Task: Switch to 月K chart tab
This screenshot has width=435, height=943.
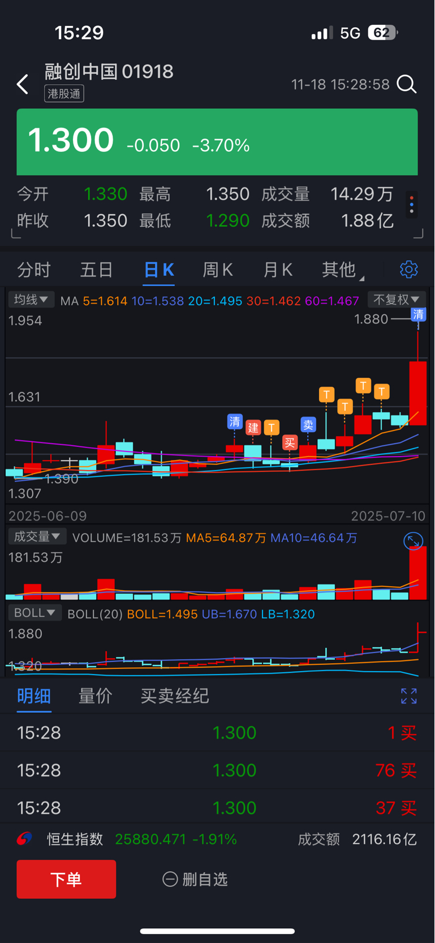Action: 278,270
